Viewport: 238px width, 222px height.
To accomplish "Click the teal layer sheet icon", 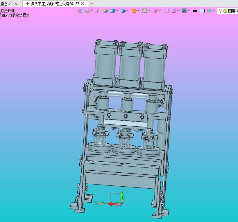I will point(210,11).
